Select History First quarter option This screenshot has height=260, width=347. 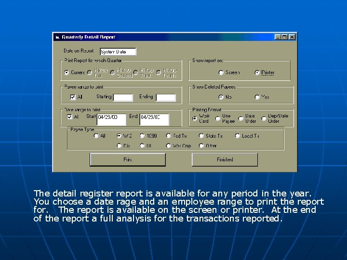pyautogui.click(x=90, y=73)
